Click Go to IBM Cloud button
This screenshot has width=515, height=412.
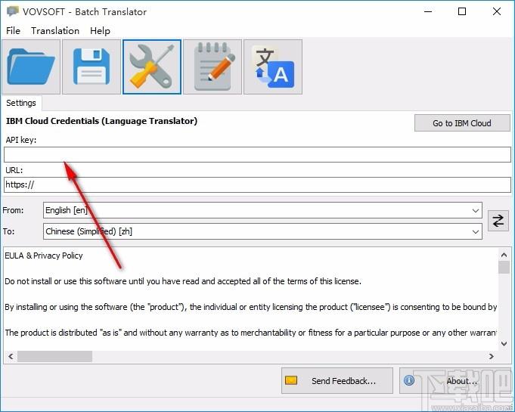(462, 123)
